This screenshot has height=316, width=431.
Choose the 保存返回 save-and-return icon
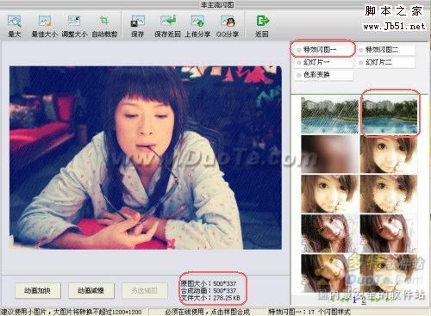[168, 21]
